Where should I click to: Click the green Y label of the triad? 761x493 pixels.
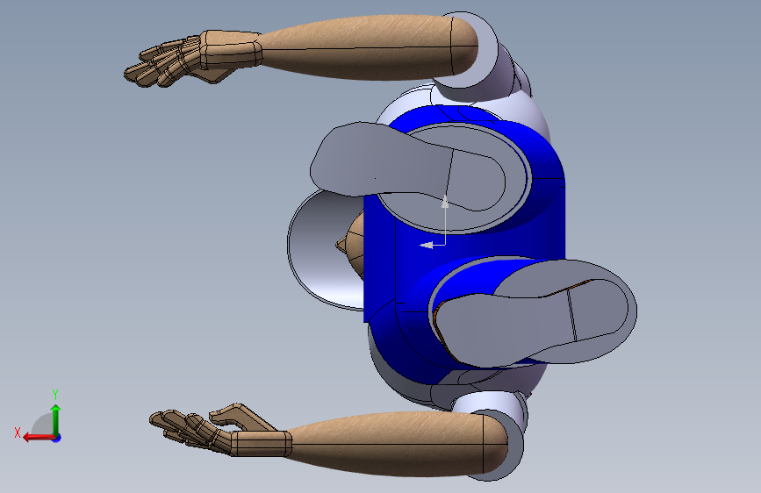(55, 395)
